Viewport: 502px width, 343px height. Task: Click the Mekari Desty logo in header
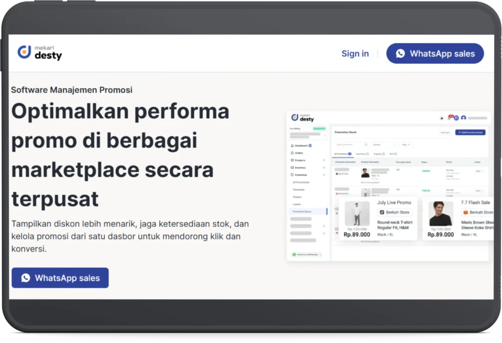[x=40, y=53]
